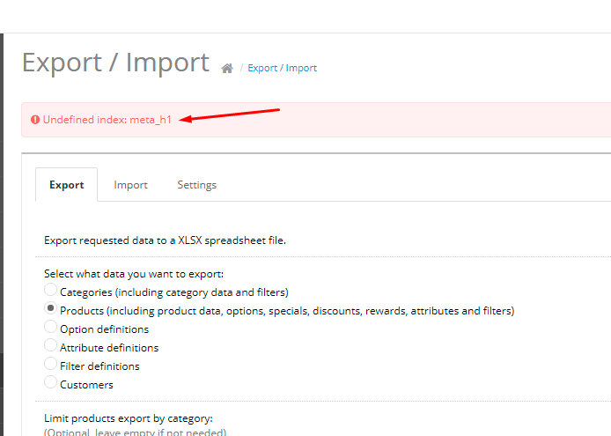
Task: Click the Undefined index: meta_h1 error message
Action: pos(107,120)
